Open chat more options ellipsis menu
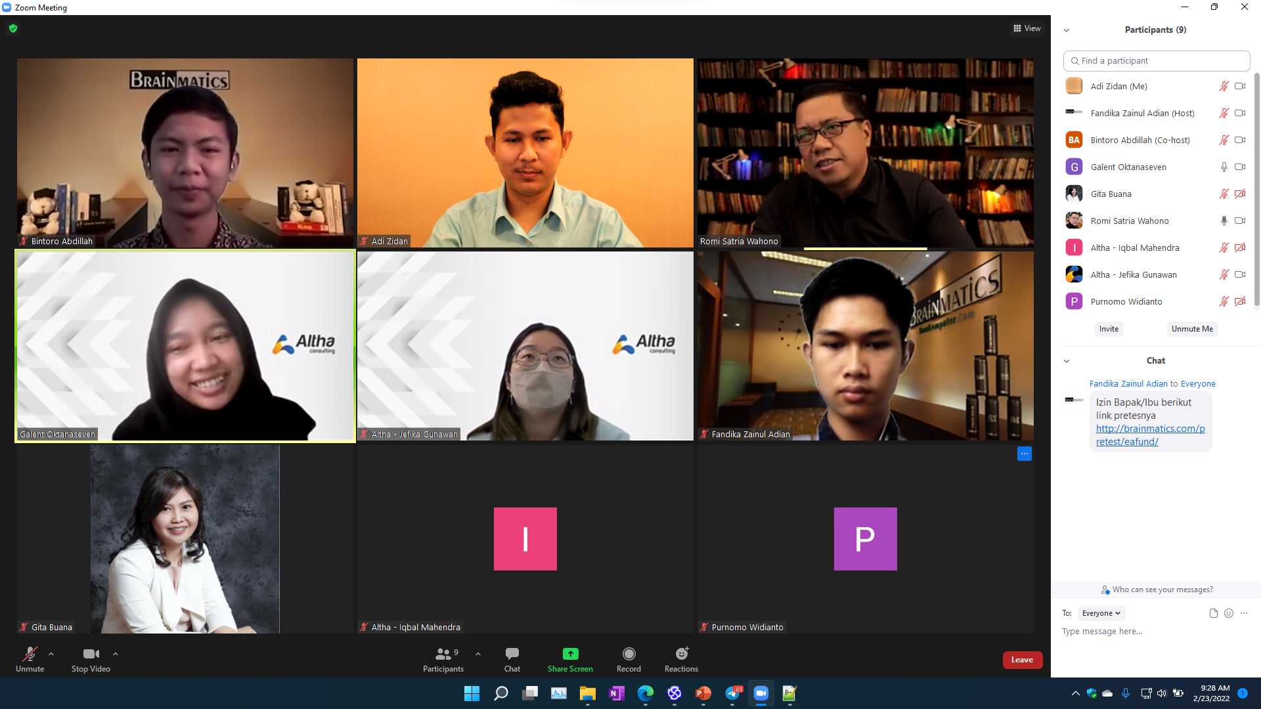This screenshot has width=1261, height=709. coord(1244,613)
